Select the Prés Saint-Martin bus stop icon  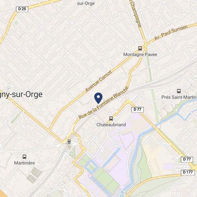[x=179, y=91]
